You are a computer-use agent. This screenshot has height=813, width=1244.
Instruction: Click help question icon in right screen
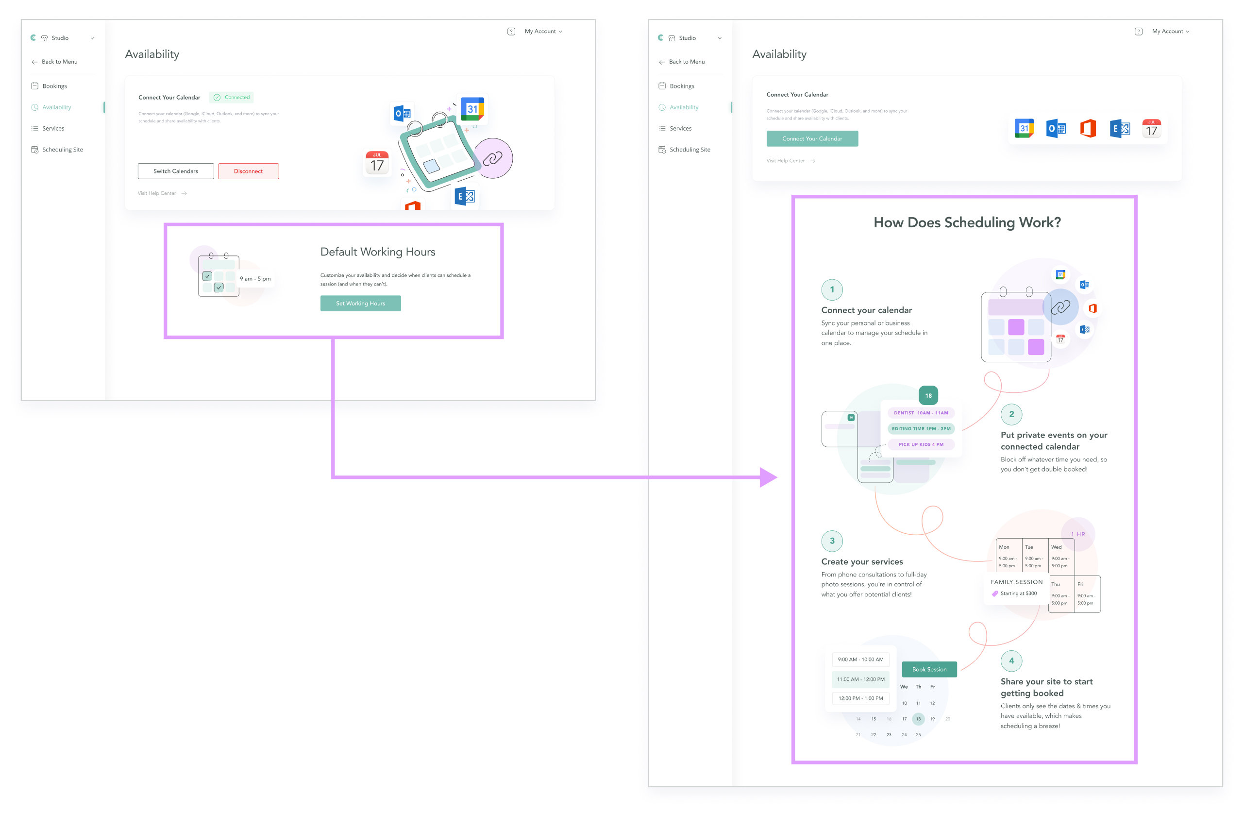tap(1139, 32)
